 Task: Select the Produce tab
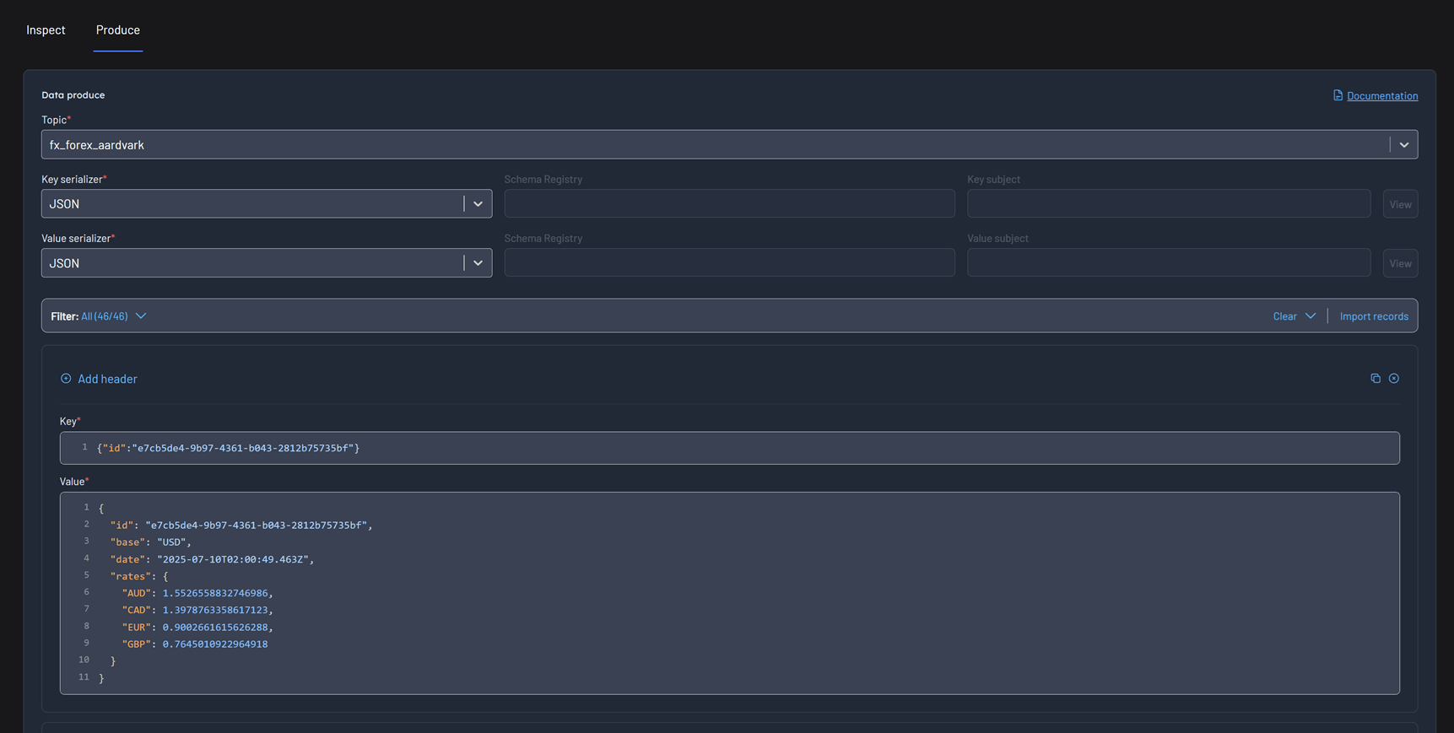coord(118,30)
